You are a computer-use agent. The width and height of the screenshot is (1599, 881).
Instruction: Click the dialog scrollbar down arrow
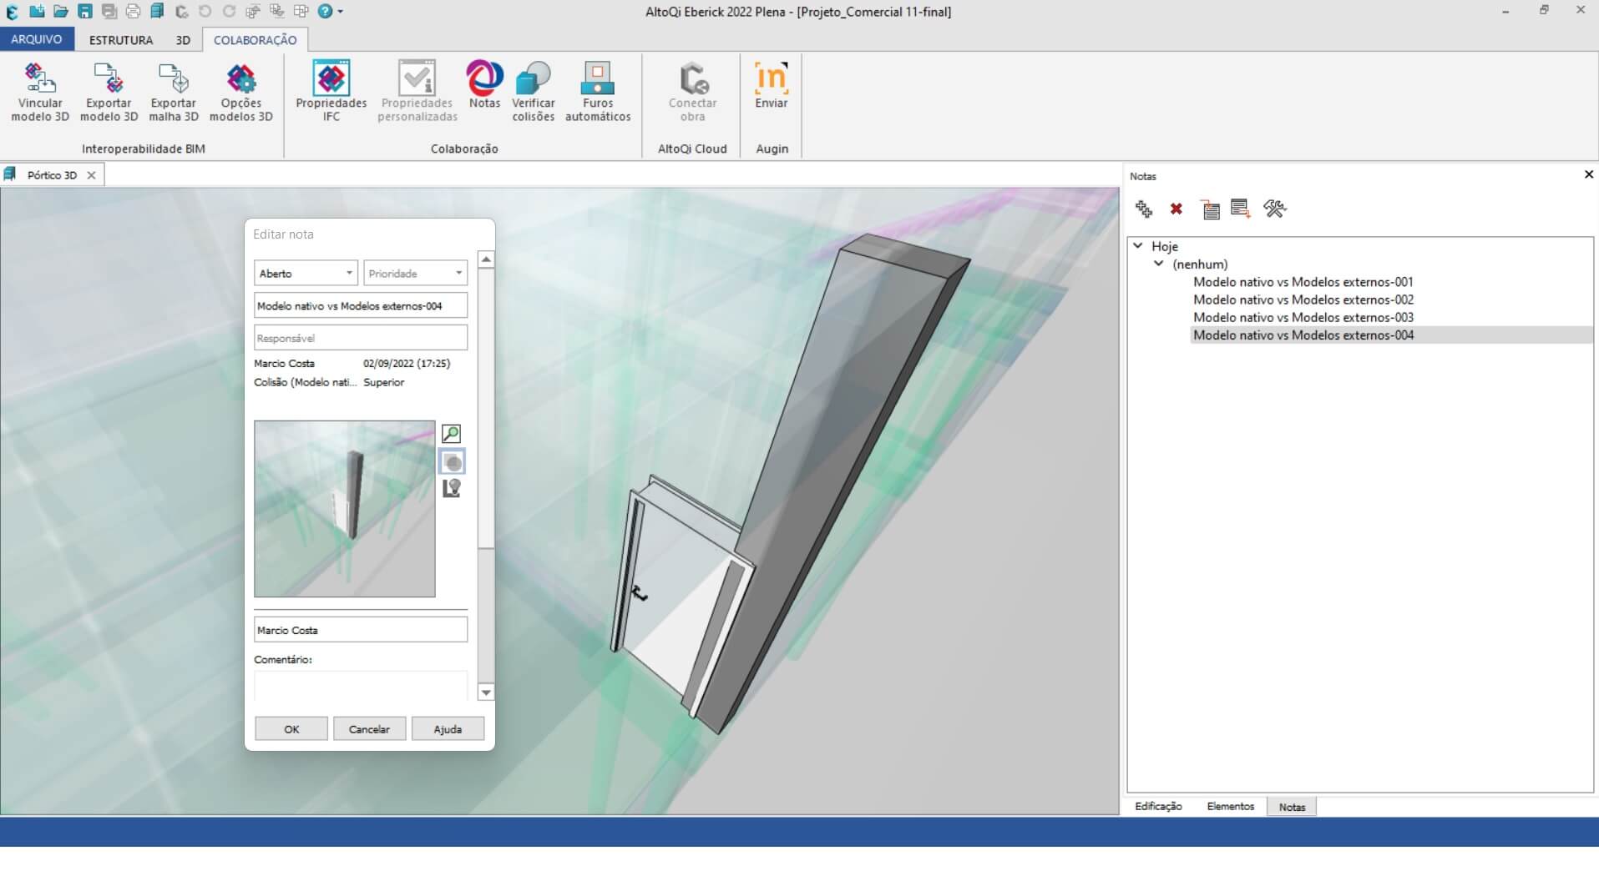point(486,692)
